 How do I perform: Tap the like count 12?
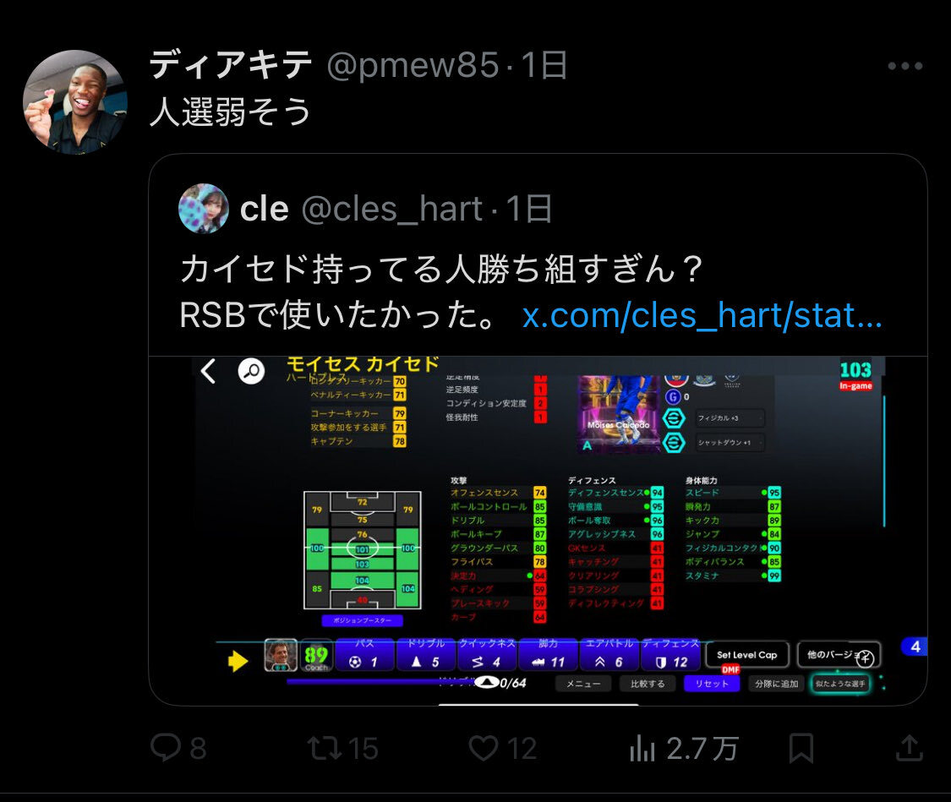522,749
